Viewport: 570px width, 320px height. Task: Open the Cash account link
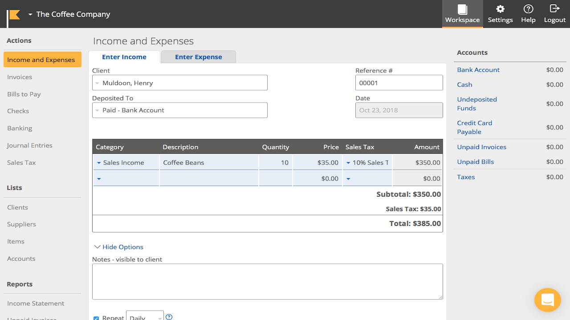click(464, 84)
